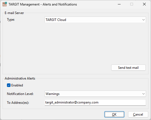Click the window title bar text
The width and height of the screenshot is (151, 120).
coord(43,4)
